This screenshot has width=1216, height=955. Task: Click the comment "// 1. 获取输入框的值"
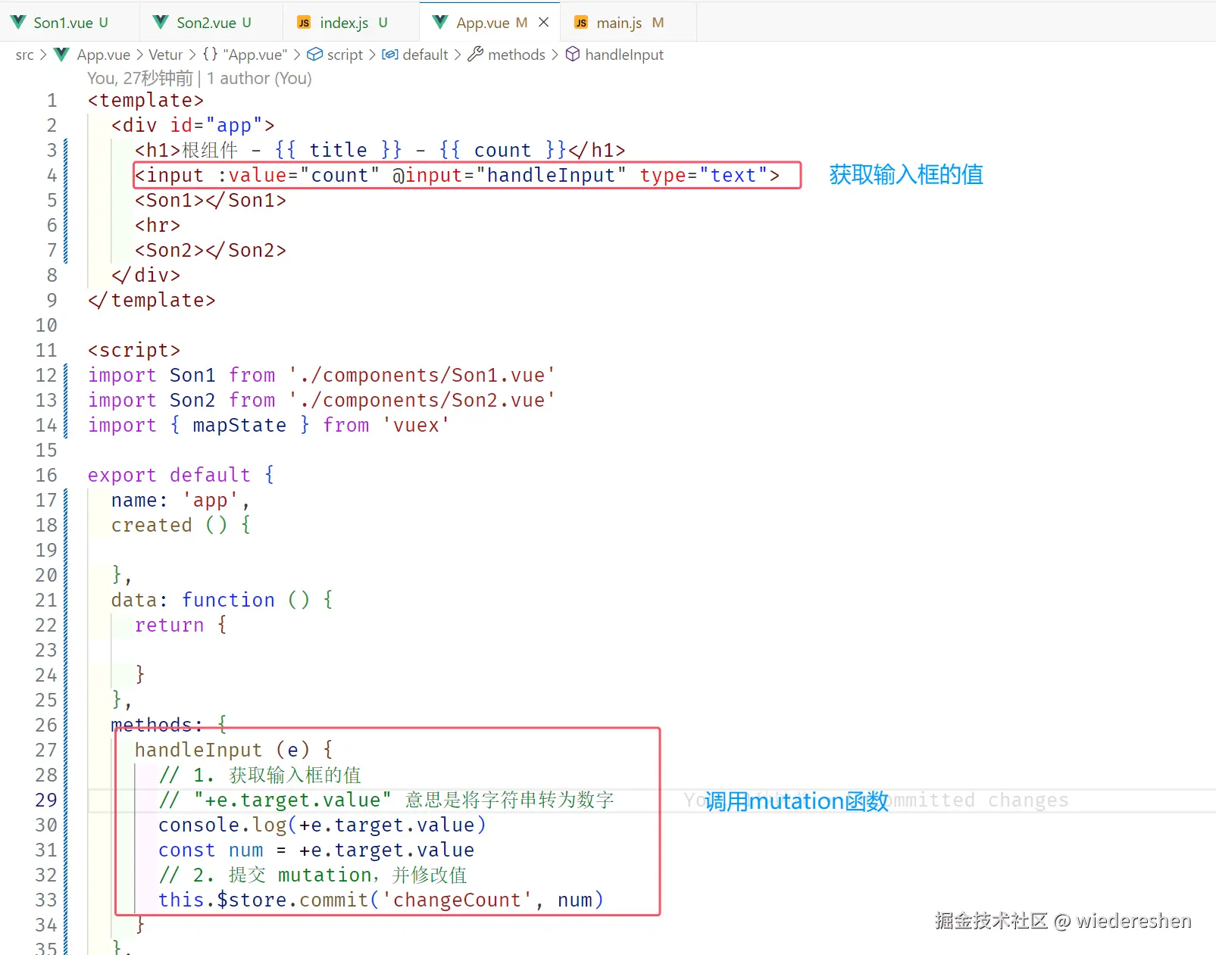click(260, 776)
